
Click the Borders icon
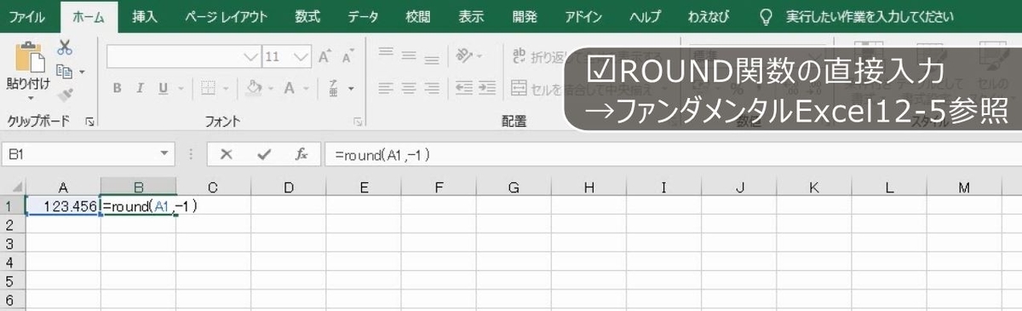208,88
